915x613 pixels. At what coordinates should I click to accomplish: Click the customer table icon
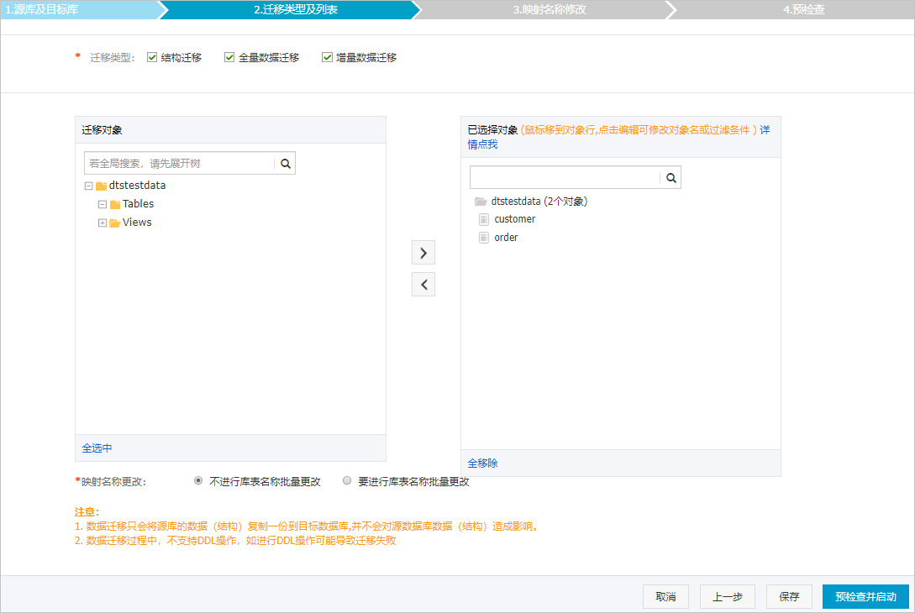tap(484, 219)
